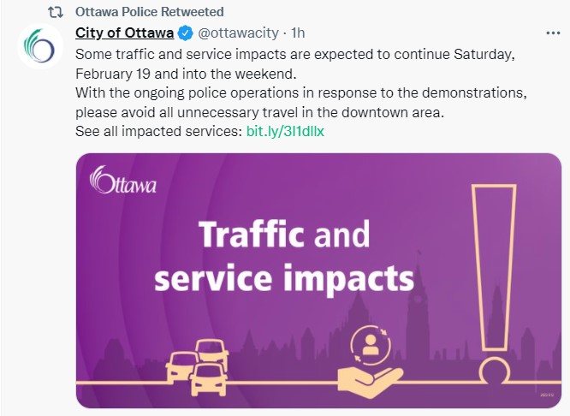570x416 pixels.
Task: Open the @ottawacity handle
Action: pyautogui.click(x=241, y=34)
